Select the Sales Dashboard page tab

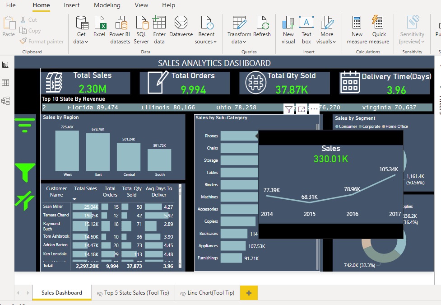[x=62, y=293]
